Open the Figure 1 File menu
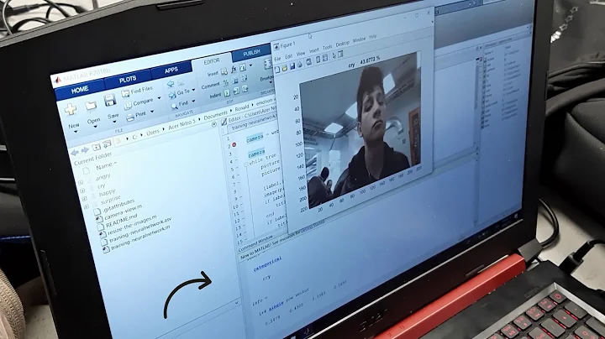 [x=277, y=59]
